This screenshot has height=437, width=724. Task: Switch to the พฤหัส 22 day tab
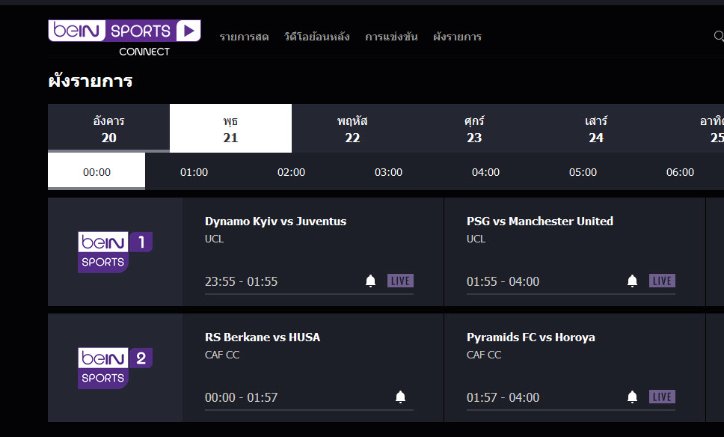pos(352,129)
